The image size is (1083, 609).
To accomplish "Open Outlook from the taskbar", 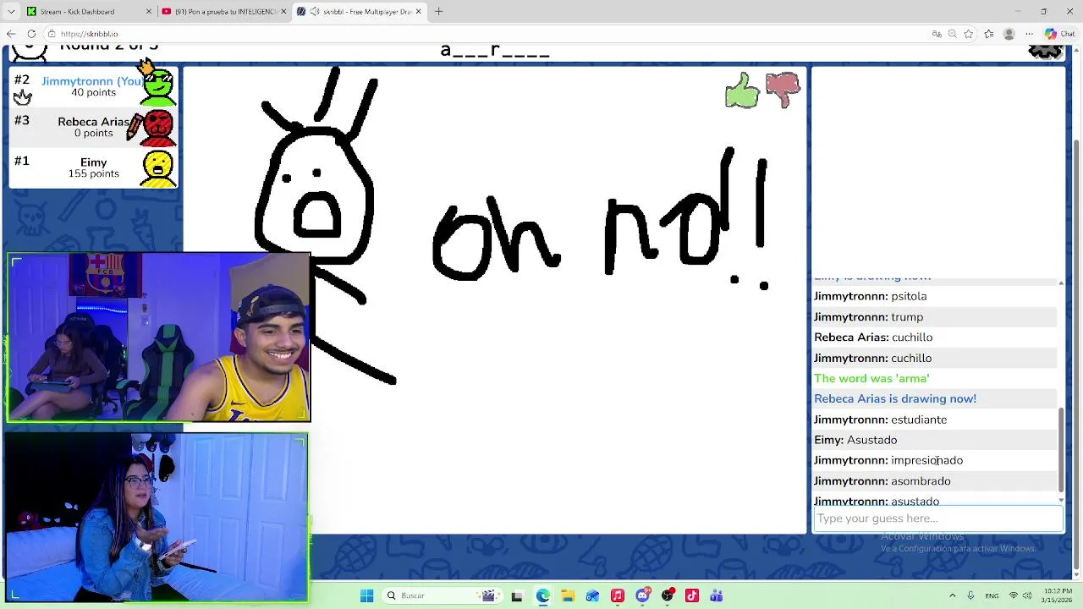I will click(x=592, y=595).
